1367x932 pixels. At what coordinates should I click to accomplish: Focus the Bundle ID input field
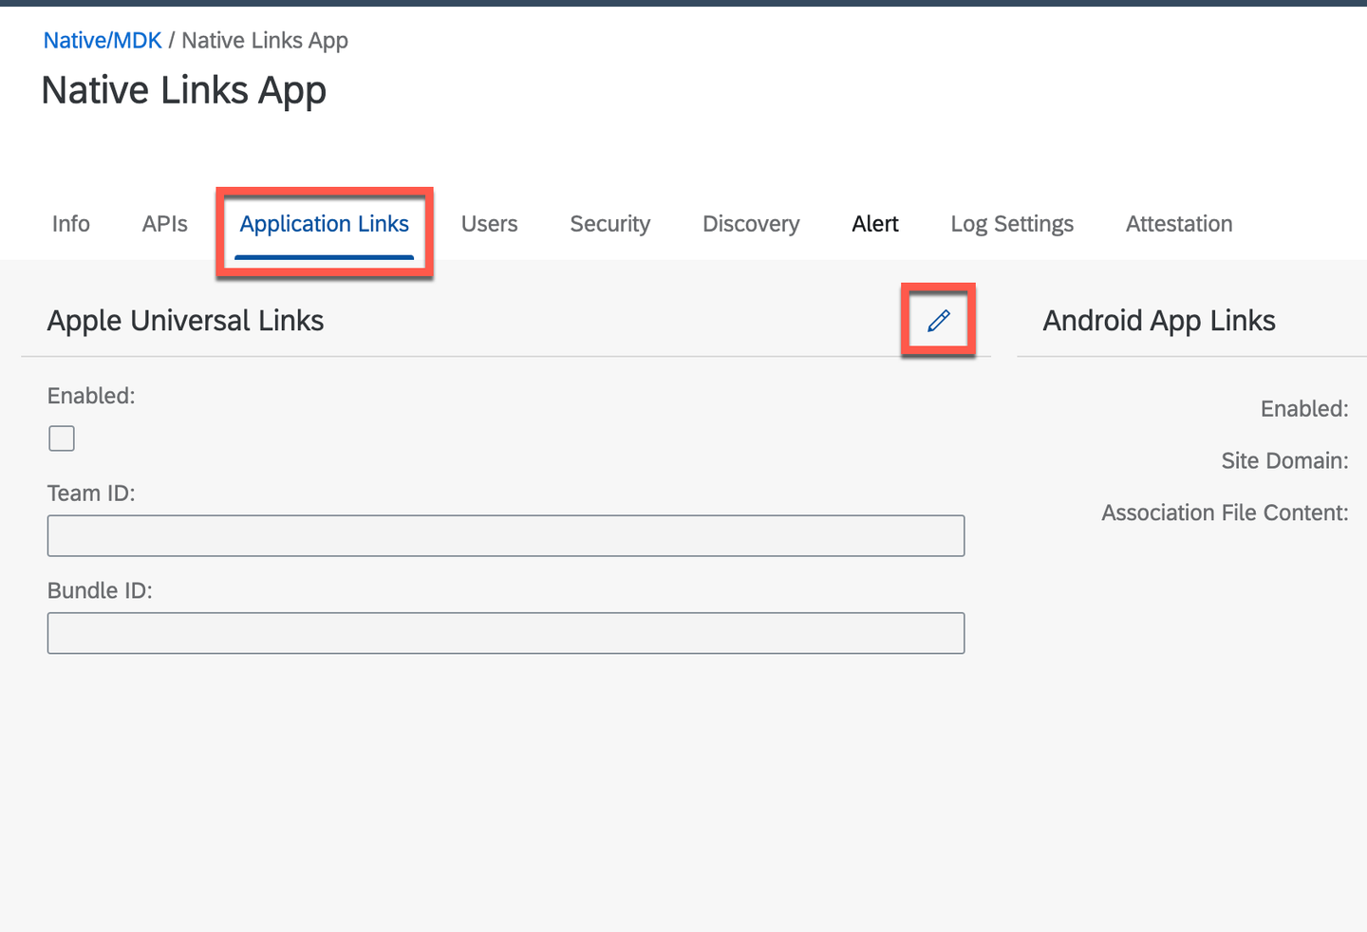coord(506,633)
